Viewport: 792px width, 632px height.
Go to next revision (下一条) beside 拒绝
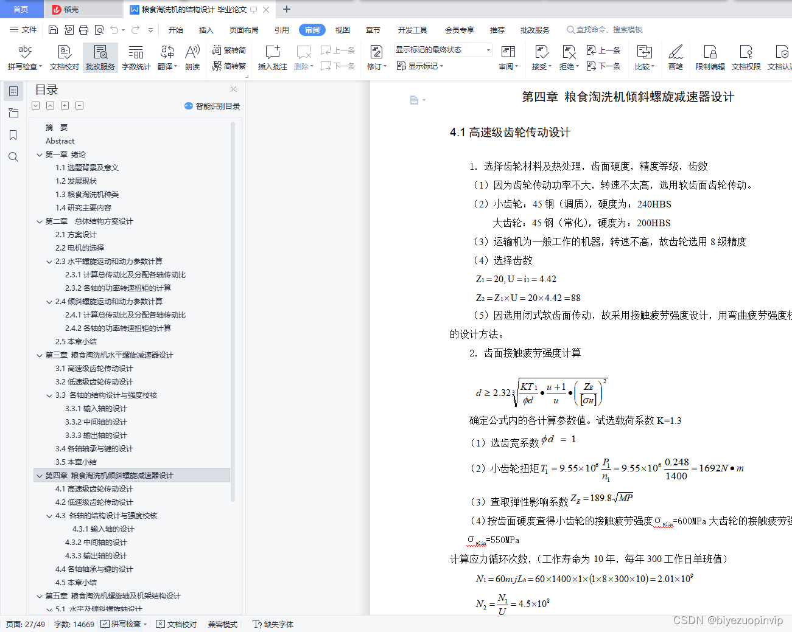tap(603, 66)
